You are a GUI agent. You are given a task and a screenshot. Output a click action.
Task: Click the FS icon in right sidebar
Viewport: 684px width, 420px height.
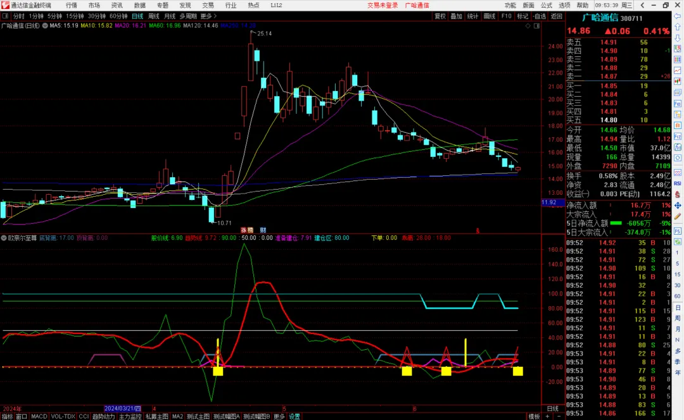[x=678, y=231]
